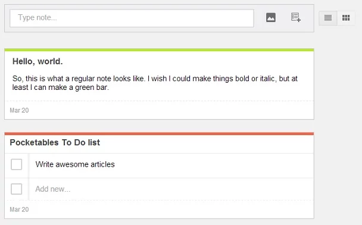
Task: Click the word 'italic' in the note text
Action: tap(267, 79)
